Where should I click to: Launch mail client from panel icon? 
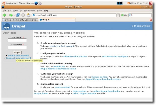coord(40,3)
